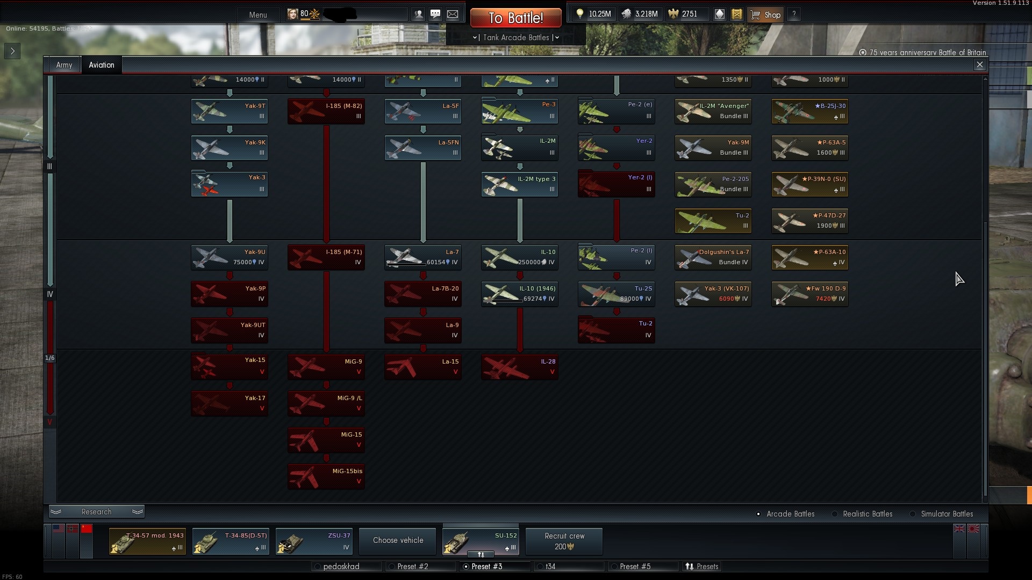Screen dimensions: 1032x580
Task: Click rank IV marker on progress bar
Action: pos(50,294)
